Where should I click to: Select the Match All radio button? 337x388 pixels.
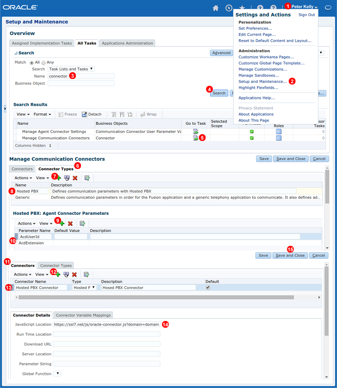(x=32, y=62)
